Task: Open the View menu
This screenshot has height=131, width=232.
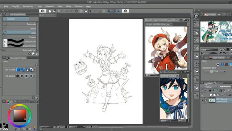Action: click(x=60, y=7)
